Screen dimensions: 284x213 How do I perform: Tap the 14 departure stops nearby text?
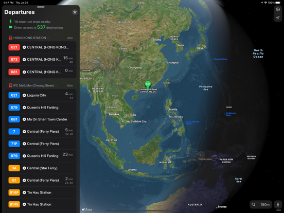32,22
